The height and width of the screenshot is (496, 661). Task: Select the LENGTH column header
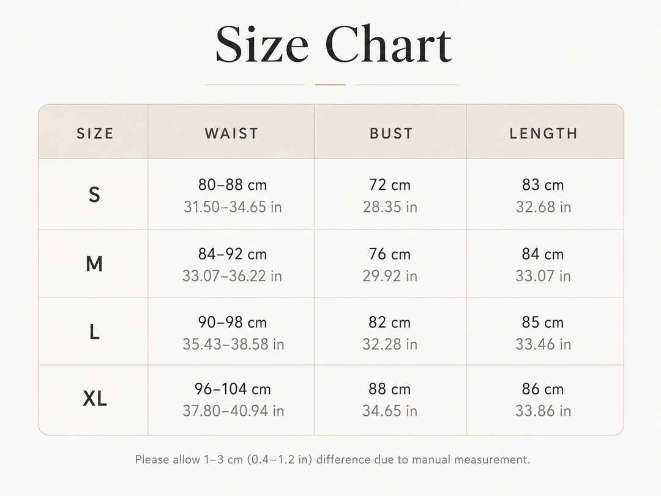click(x=543, y=133)
